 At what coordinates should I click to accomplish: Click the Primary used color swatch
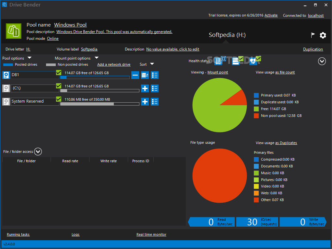[x=256, y=95]
